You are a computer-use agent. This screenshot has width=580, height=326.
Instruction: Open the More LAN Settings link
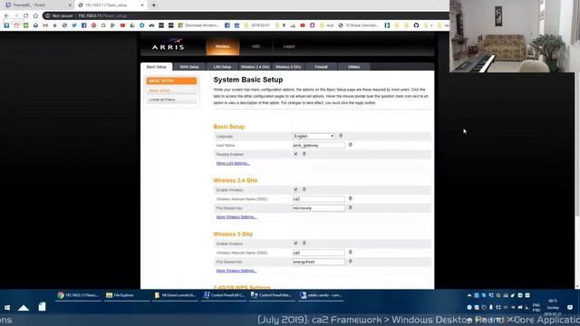click(x=233, y=163)
